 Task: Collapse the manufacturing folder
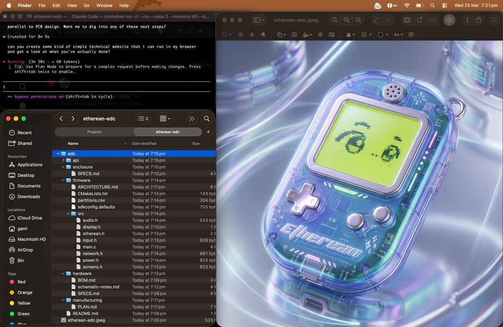[63, 300]
